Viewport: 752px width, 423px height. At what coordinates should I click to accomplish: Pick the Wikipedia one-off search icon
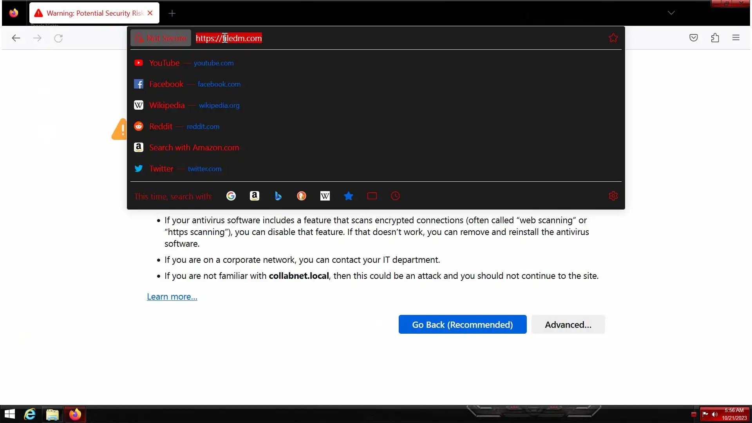(325, 196)
